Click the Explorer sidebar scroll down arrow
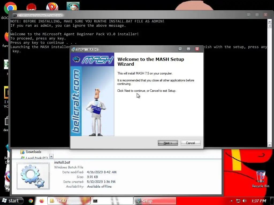The width and height of the screenshot is (274, 205). 51,156
